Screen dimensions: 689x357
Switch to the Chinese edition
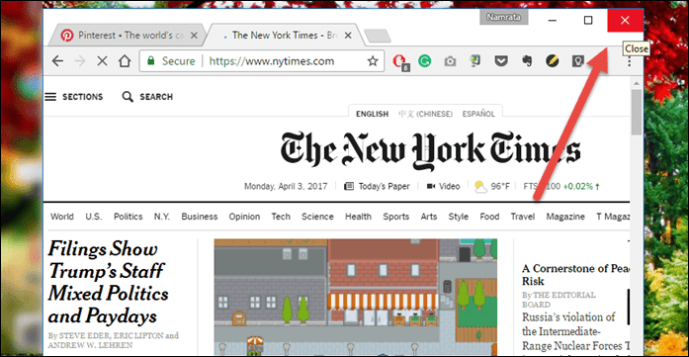tap(425, 114)
